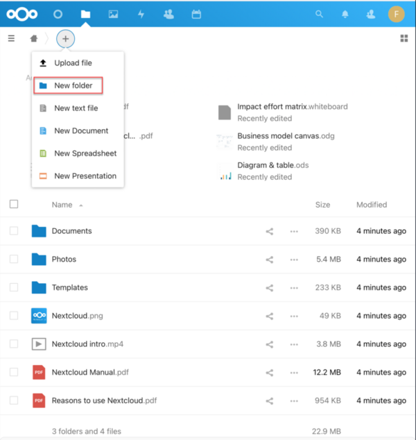
Task: Click the Nextcloud intro video icon
Action: click(x=39, y=344)
